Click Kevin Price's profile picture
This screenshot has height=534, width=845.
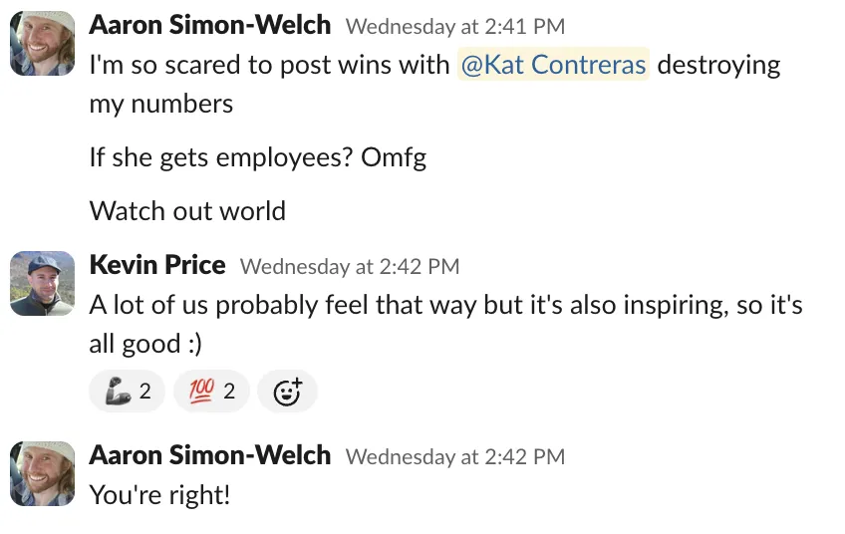(x=43, y=283)
